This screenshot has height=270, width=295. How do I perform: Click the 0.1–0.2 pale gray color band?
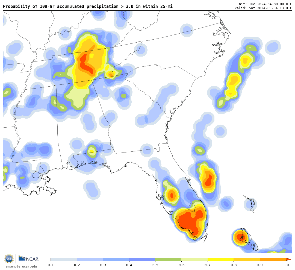click(x=64, y=259)
